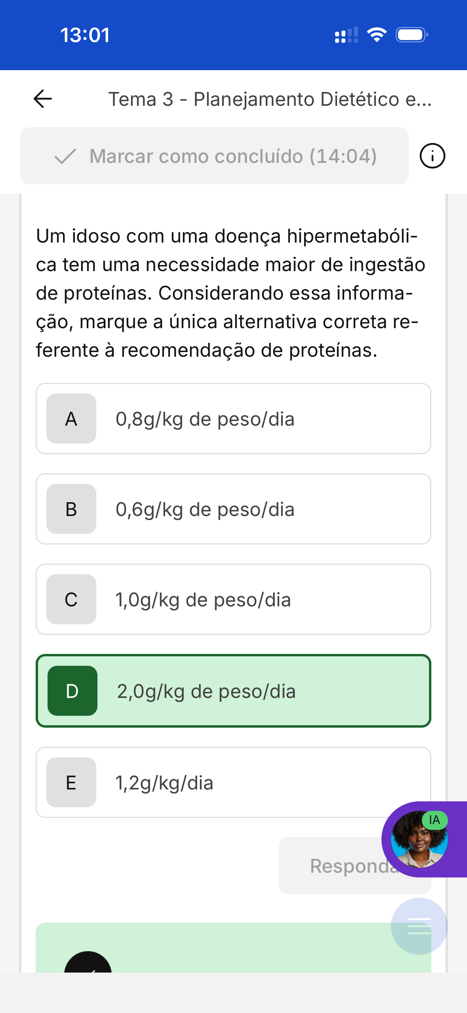The image size is (467, 1013).
Task: Open the IA assistant avatar
Action: tap(419, 839)
